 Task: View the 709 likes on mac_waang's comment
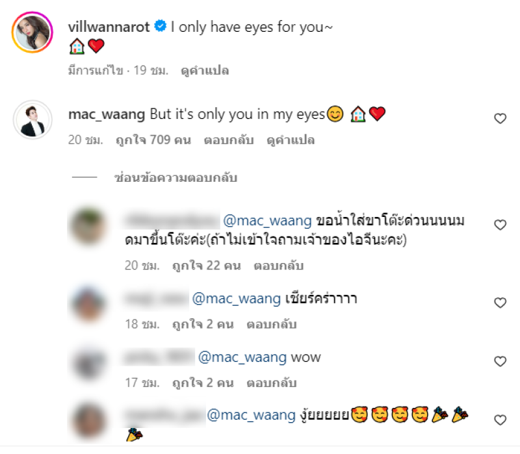pyautogui.click(x=153, y=140)
